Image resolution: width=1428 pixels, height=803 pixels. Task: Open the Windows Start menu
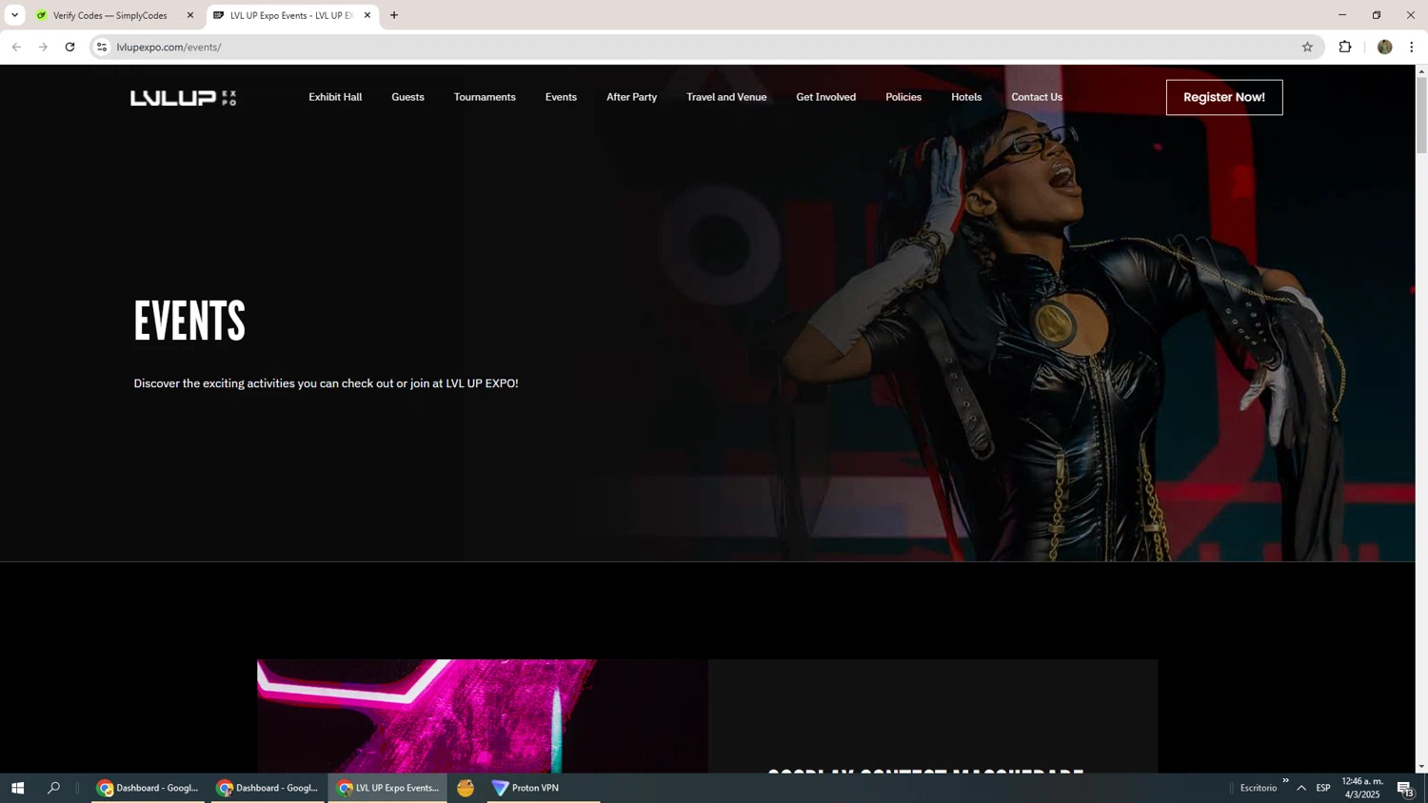point(17,788)
